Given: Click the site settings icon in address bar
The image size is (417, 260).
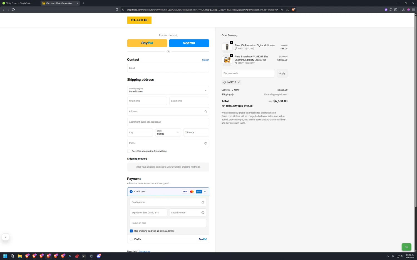Looking at the screenshot, I should (x=123, y=10).
